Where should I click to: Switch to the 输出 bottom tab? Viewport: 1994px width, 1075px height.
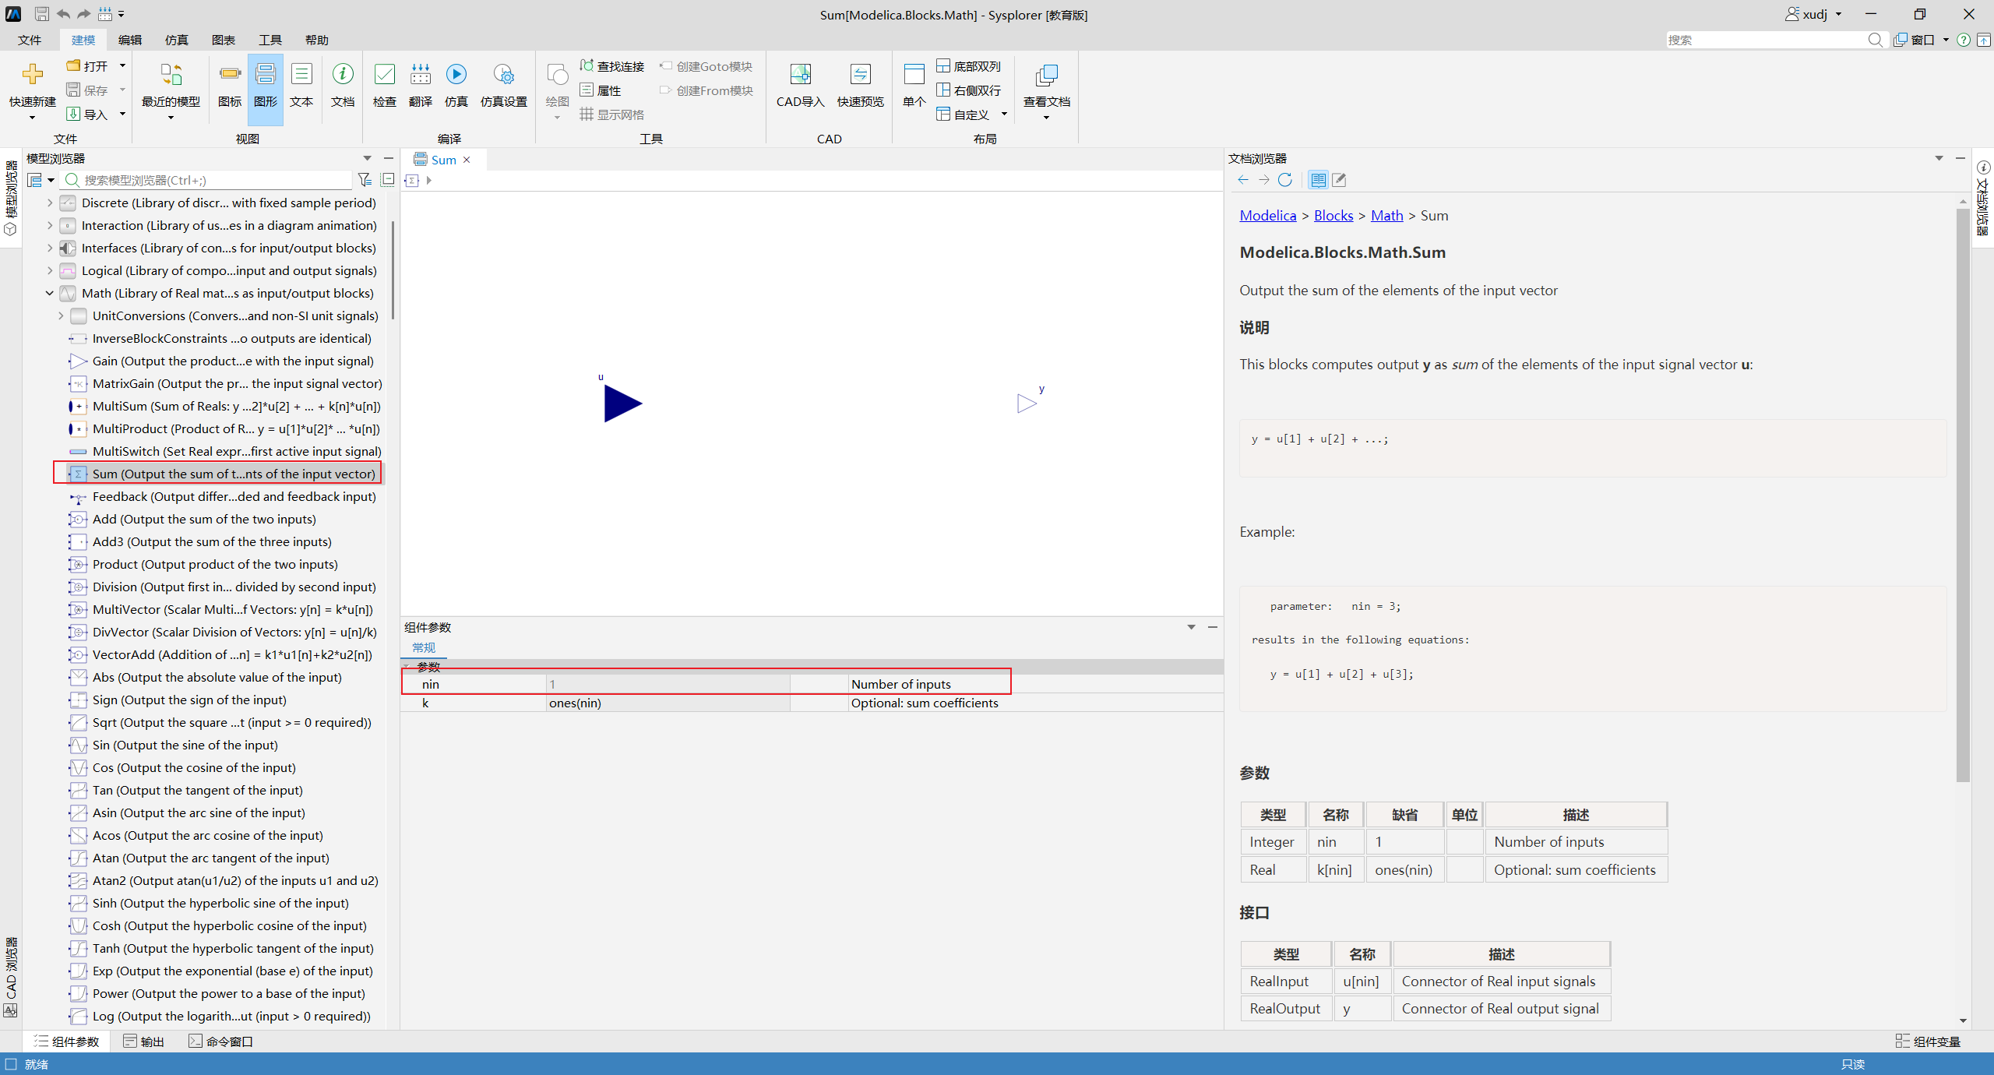[144, 1042]
